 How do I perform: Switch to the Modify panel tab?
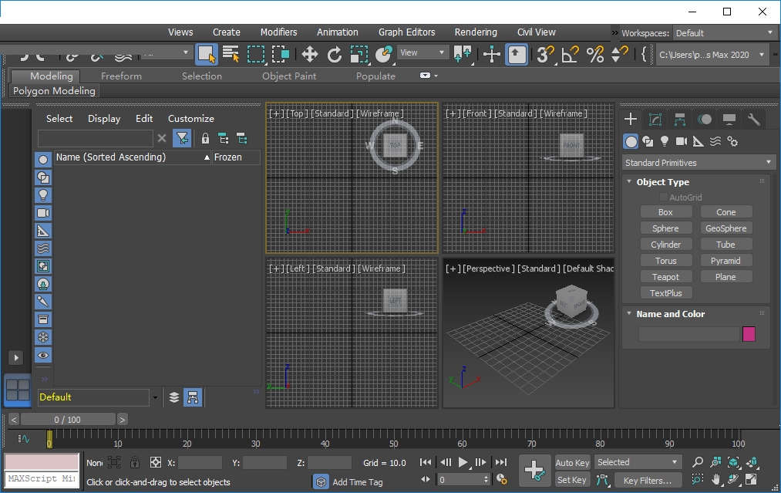pos(655,120)
